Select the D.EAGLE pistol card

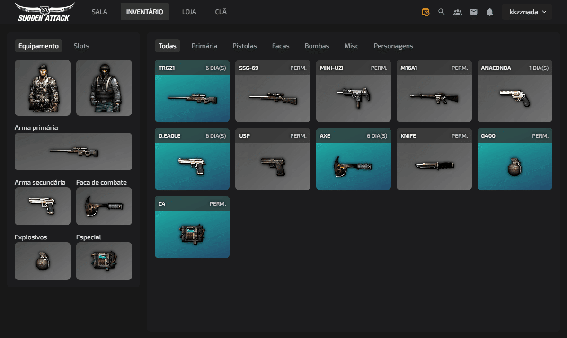[x=192, y=159]
